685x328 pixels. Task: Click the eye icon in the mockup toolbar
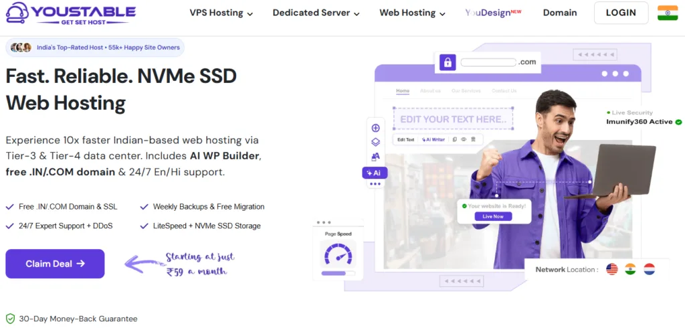pyautogui.click(x=464, y=139)
